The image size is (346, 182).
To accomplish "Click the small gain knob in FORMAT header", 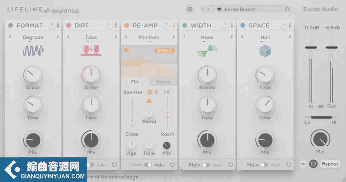I will tap(51, 26).
